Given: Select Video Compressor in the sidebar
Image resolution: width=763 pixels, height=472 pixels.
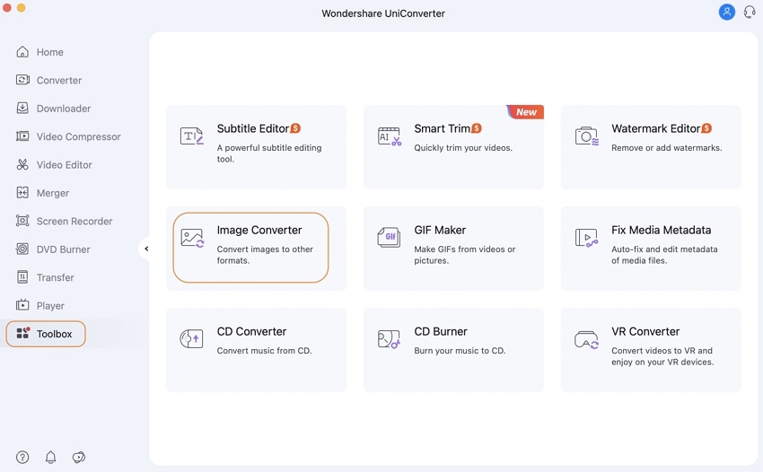Looking at the screenshot, I should tap(78, 136).
